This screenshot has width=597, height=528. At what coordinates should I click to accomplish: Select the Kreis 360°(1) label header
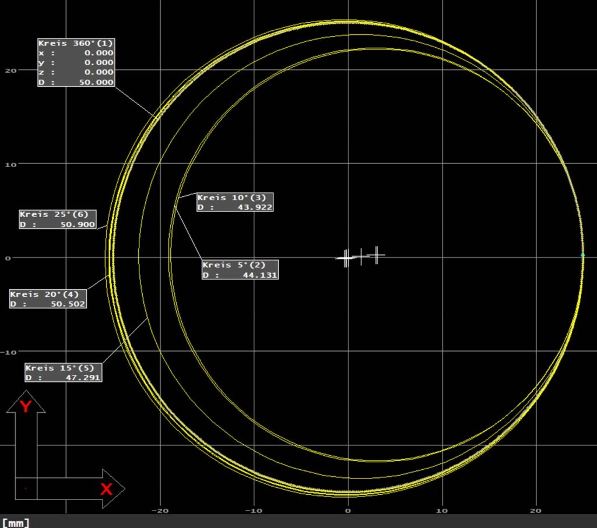point(76,43)
